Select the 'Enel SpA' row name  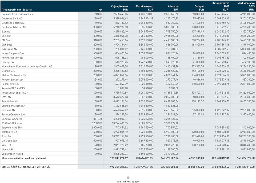coord(6,36)
